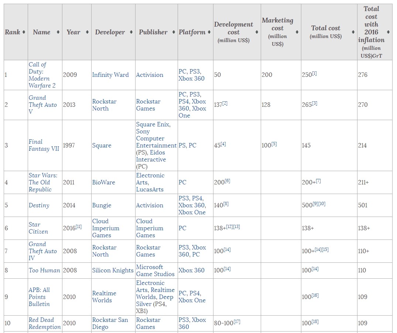Viewport: 397px width, 333px height.
Task: Click Microsoft Game Studios publisher link
Action: (x=155, y=271)
